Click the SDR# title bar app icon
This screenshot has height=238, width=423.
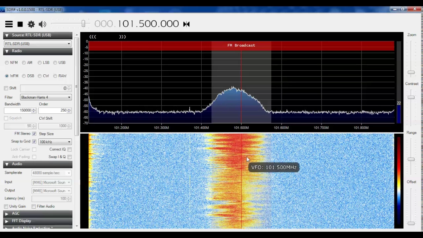point(2,10)
